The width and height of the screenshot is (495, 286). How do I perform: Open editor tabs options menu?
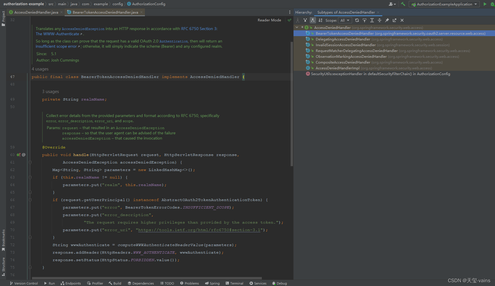(290, 12)
